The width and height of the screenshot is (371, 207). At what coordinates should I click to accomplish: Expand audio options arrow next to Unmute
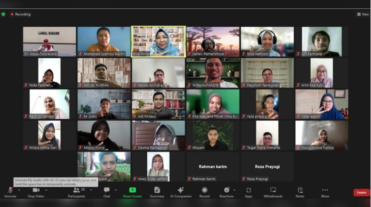(x=19, y=190)
